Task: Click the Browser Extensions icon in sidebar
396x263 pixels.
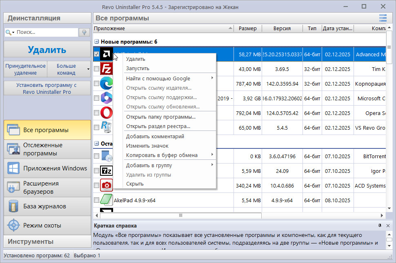Action: coord(13,188)
